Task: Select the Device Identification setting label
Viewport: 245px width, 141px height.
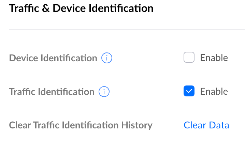Action: (53, 58)
